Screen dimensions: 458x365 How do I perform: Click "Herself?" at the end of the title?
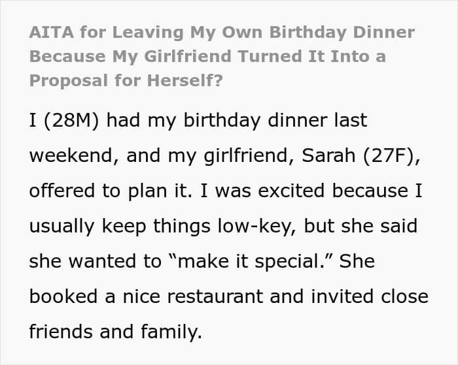173,80
